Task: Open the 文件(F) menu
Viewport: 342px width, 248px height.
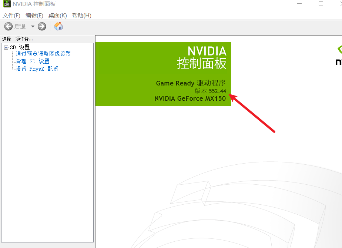Action: (11, 16)
